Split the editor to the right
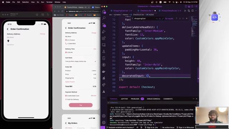The width and height of the screenshot is (229, 129). pos(193,11)
